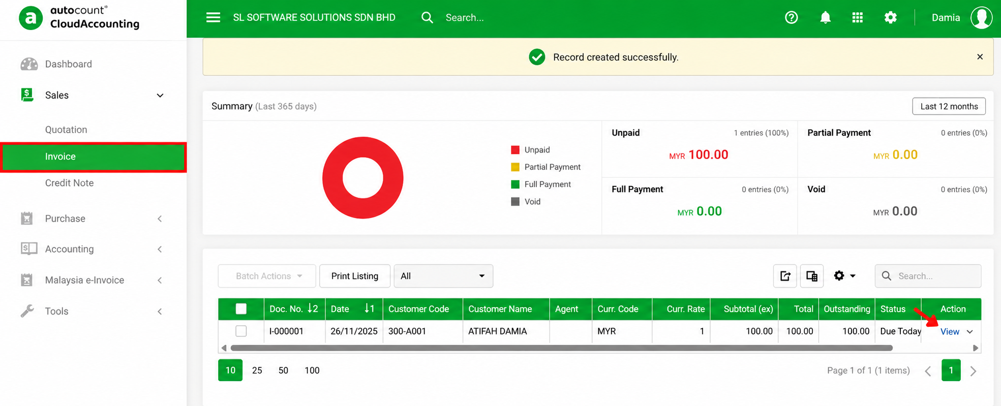1001x406 pixels.
Task: Sort by Date column sort icon
Action: tap(369, 308)
